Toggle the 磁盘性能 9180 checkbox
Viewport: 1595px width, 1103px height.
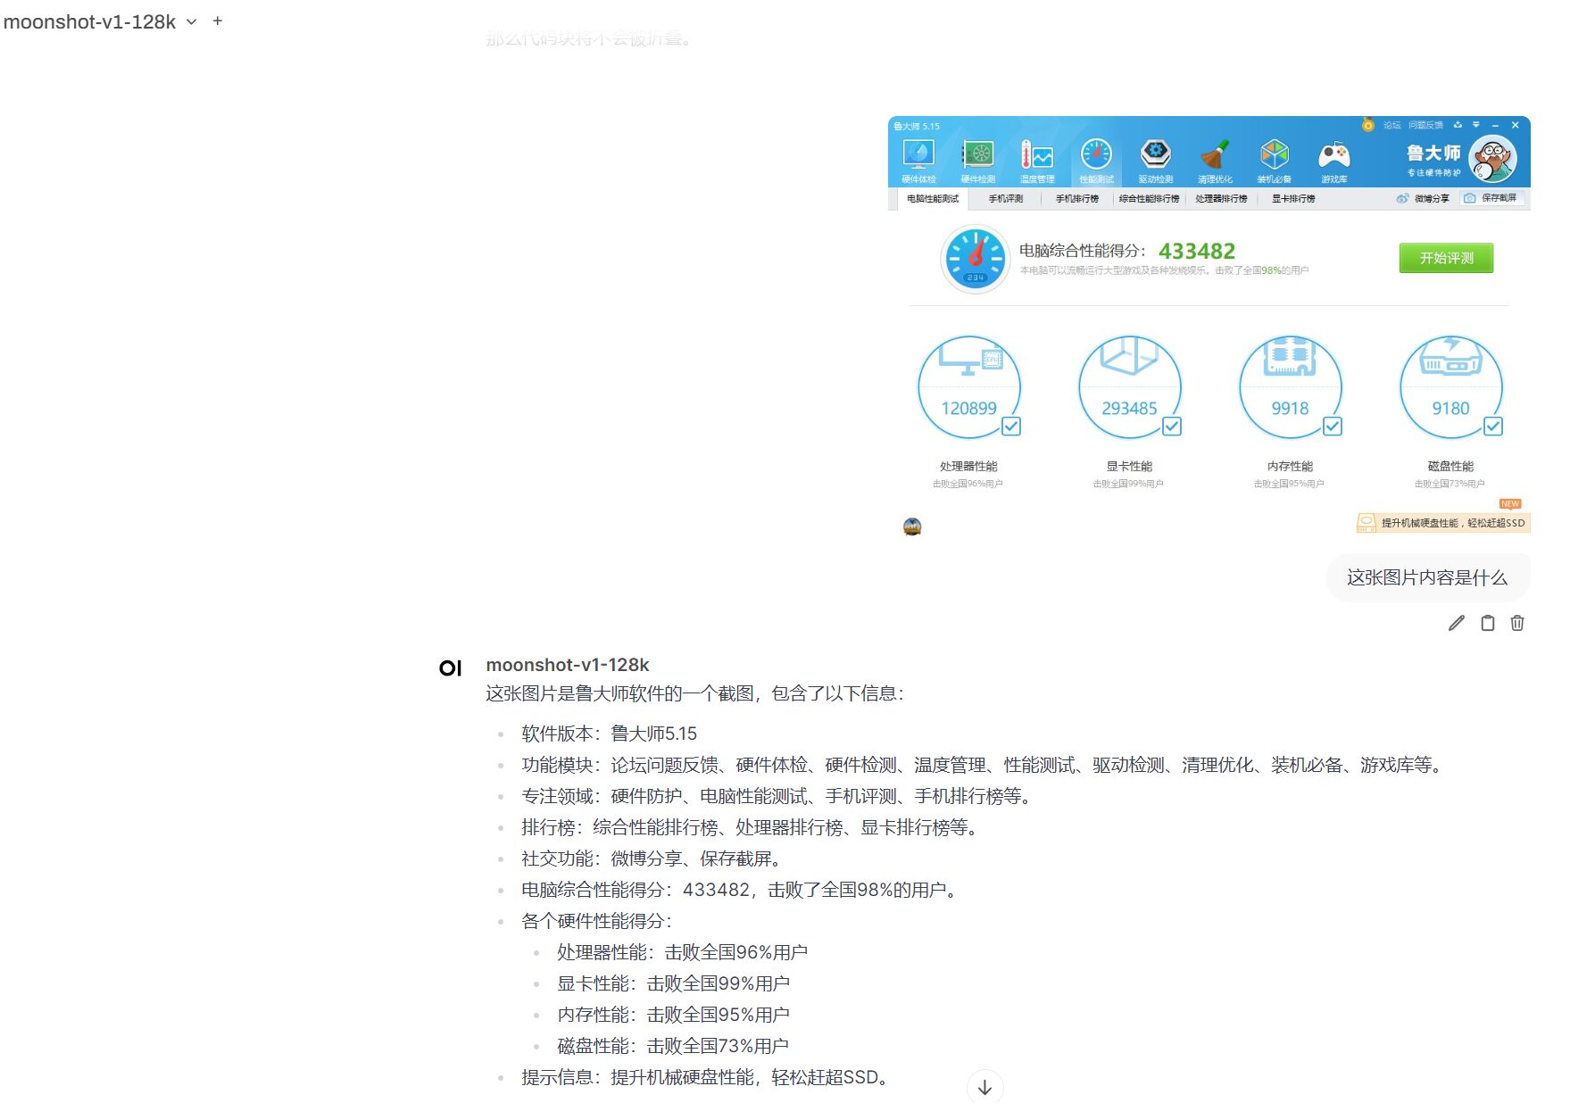(1493, 427)
